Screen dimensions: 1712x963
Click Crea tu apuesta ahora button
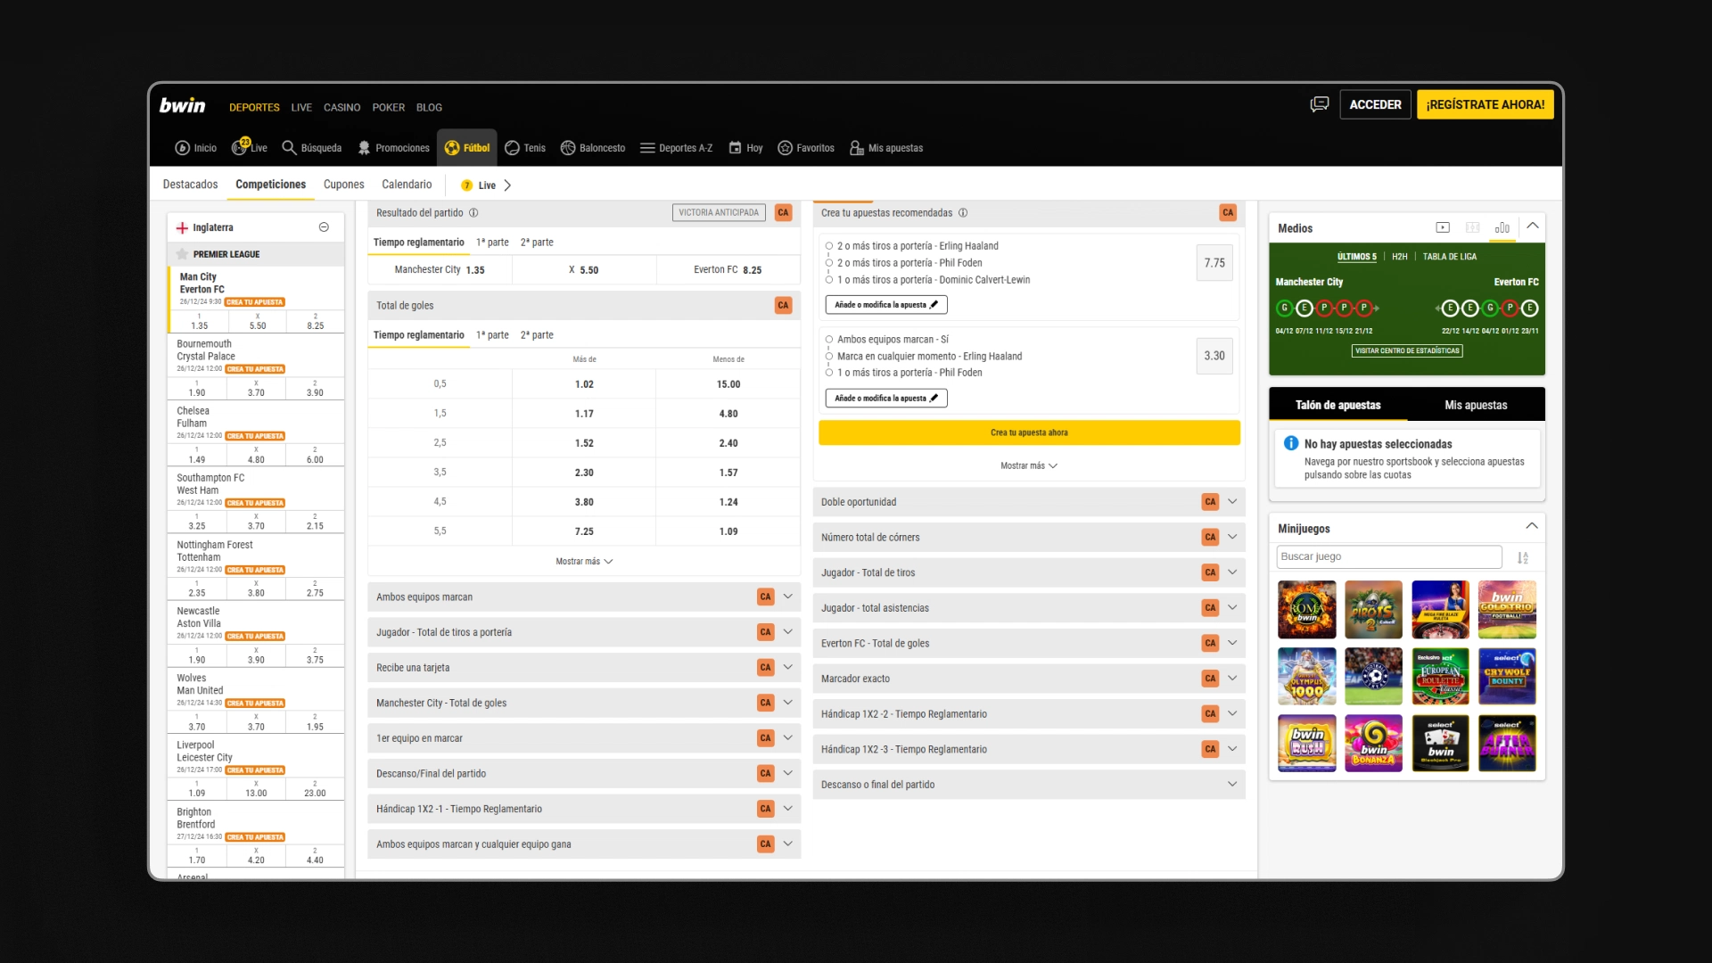click(1029, 432)
